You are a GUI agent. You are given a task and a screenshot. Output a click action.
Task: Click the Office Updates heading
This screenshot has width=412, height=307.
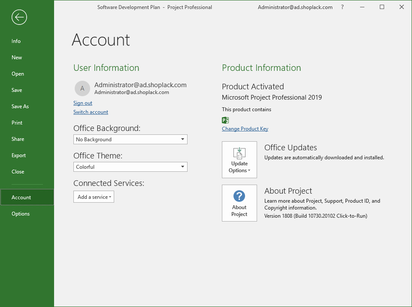(x=291, y=147)
